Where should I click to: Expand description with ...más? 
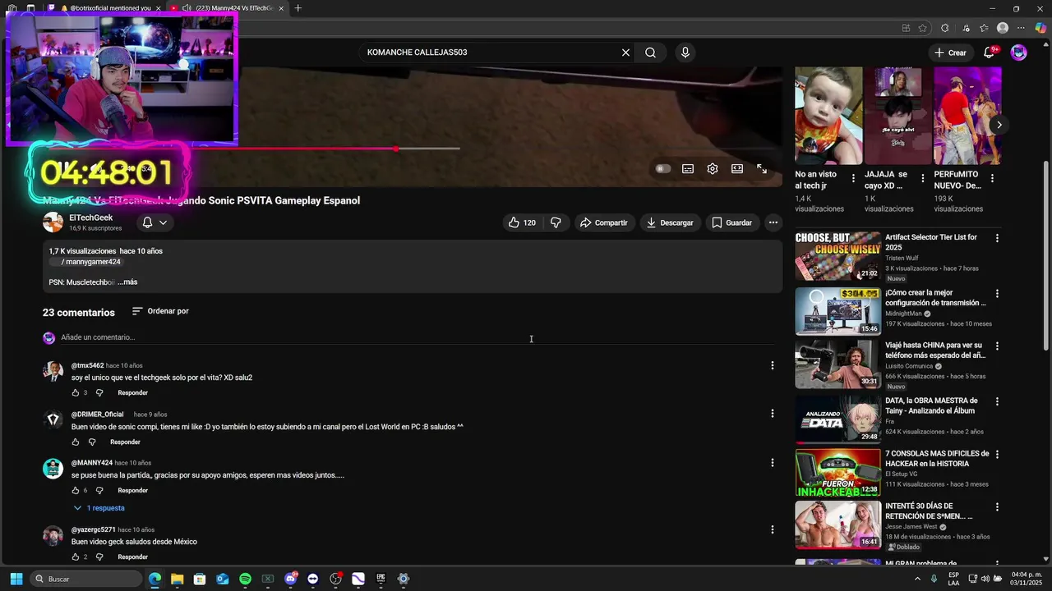[127, 282]
